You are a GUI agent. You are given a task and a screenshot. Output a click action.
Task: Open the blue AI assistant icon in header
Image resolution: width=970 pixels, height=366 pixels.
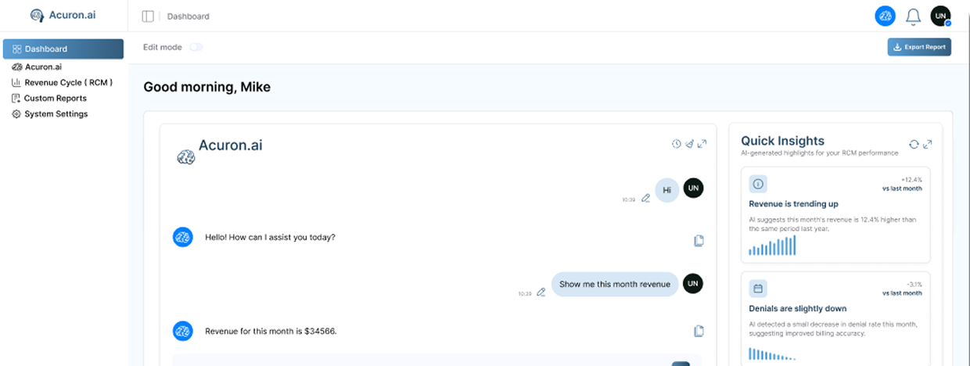click(885, 16)
